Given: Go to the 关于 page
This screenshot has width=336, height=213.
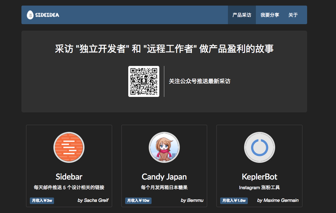Looking at the screenshot, I should tap(293, 15).
